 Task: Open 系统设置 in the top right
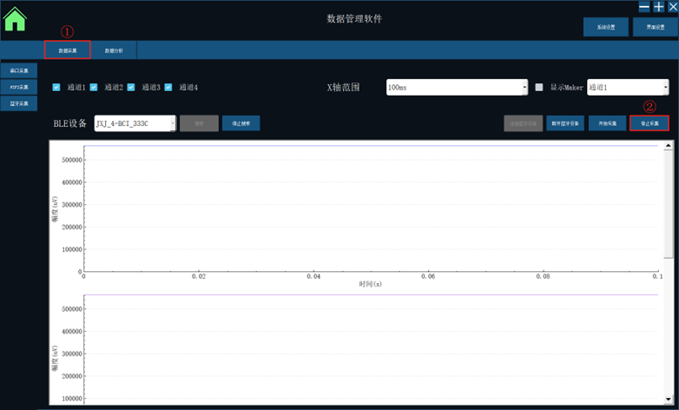605,28
